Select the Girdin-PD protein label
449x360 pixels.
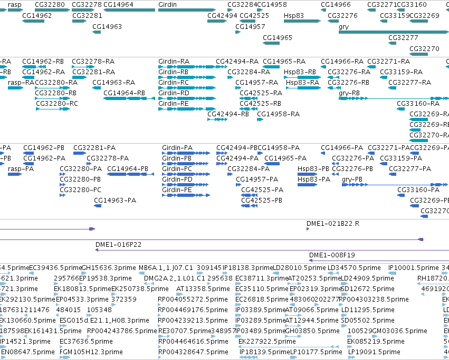(x=177, y=179)
